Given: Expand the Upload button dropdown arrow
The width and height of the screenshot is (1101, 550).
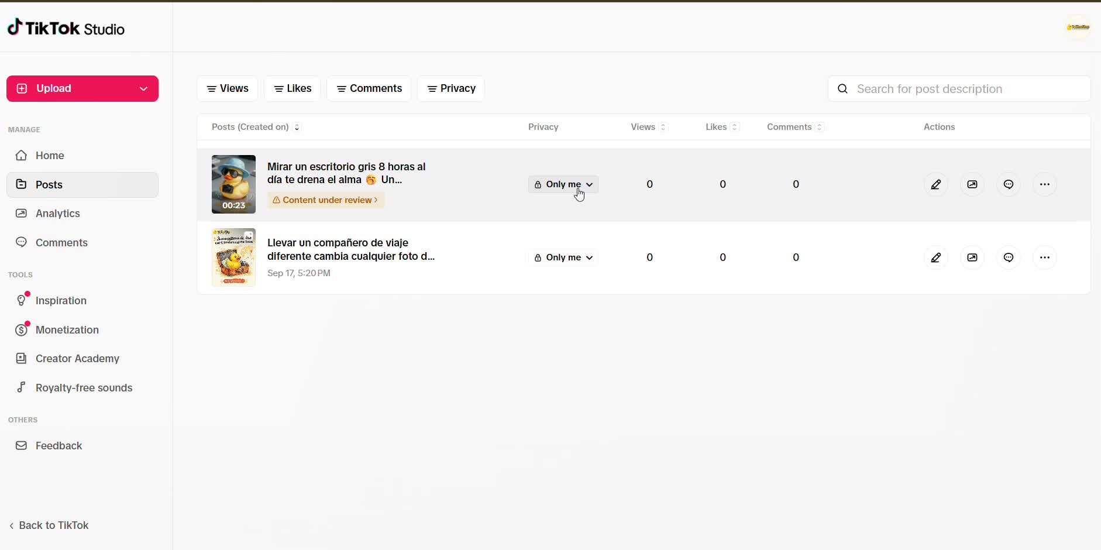Looking at the screenshot, I should [143, 88].
